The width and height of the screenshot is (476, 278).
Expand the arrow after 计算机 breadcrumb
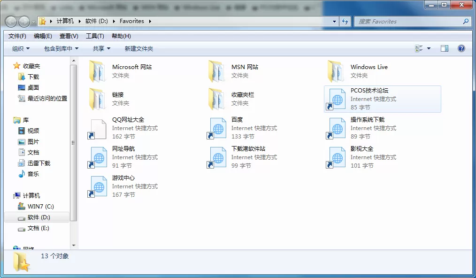click(79, 21)
